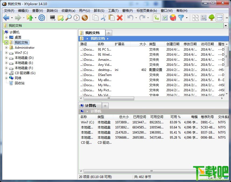The height and width of the screenshot is (182, 231).
Task: Click the Copy toolbar icon
Action: [95, 18]
